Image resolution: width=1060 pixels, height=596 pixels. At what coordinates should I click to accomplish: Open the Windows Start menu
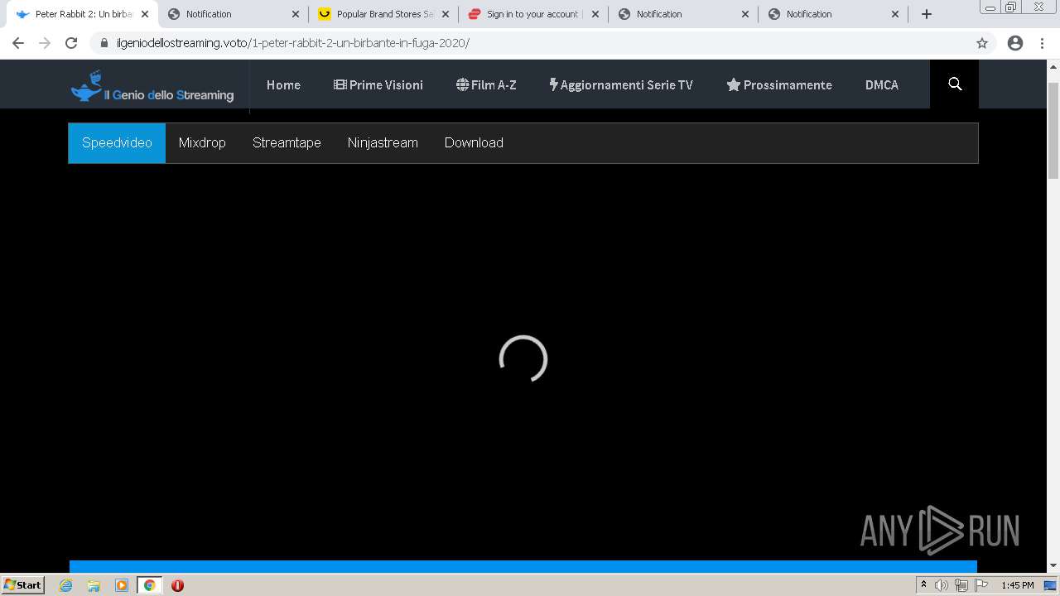tap(22, 584)
